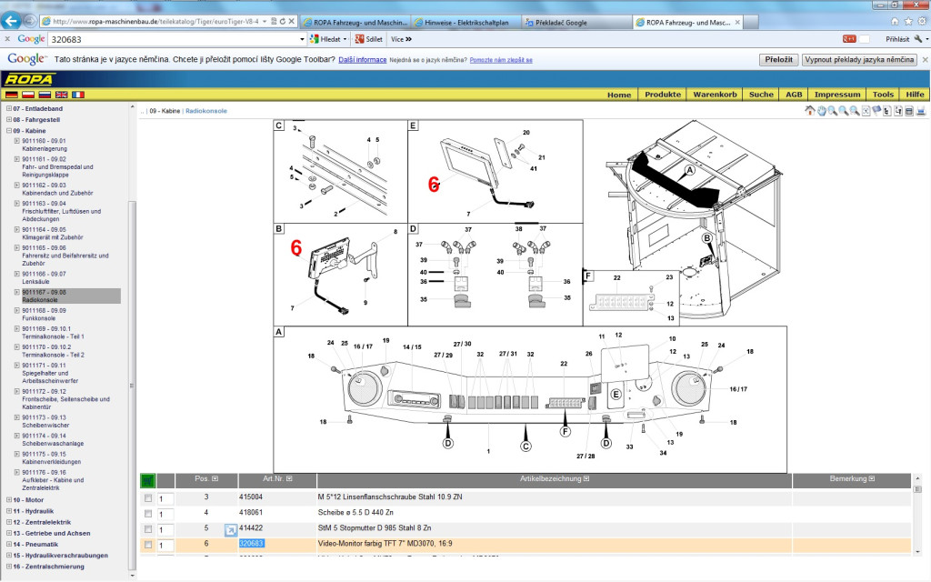Open browser home page icon
931x582 pixels.
point(895,22)
